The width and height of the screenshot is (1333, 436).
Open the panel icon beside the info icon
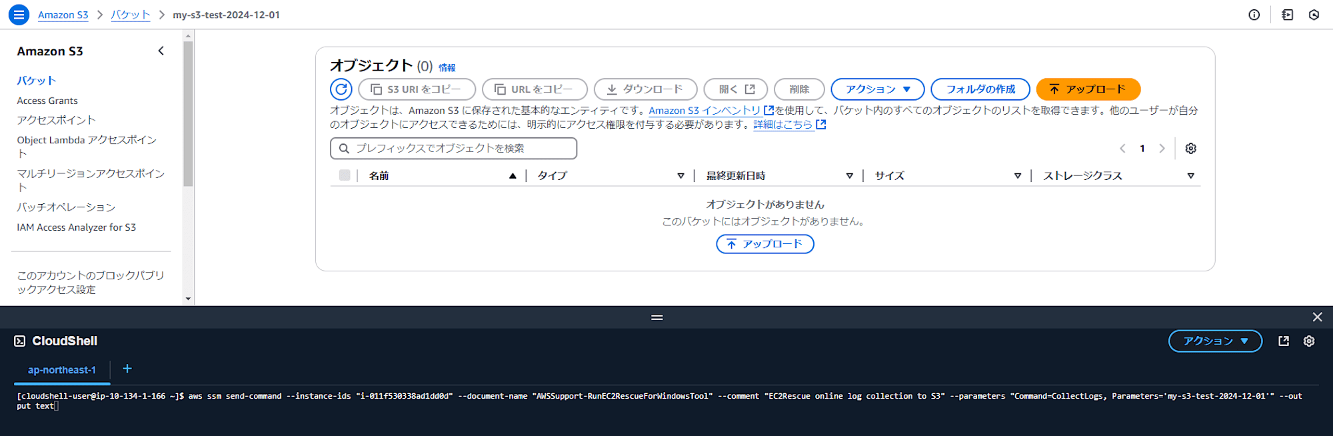click(1288, 15)
